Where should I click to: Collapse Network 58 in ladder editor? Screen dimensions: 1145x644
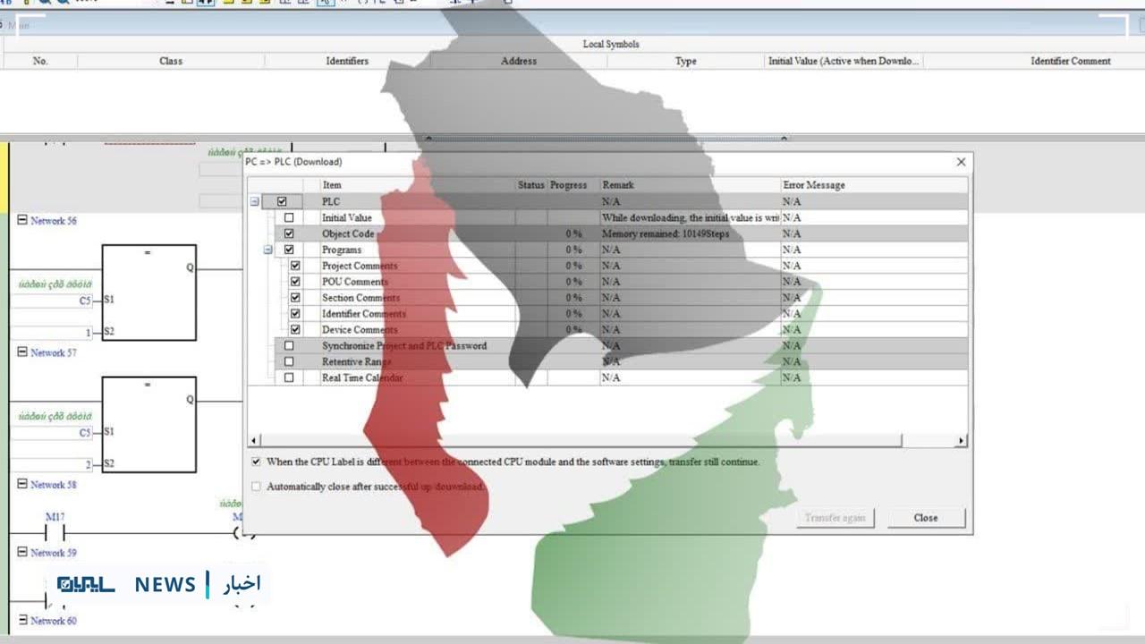tap(22, 484)
